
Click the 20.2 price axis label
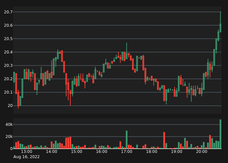8,79
